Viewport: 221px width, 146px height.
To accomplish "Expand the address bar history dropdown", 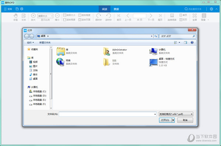I will pos(152,36).
